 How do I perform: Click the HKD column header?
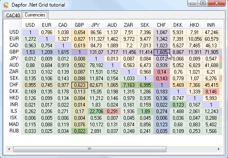(x=194, y=25)
